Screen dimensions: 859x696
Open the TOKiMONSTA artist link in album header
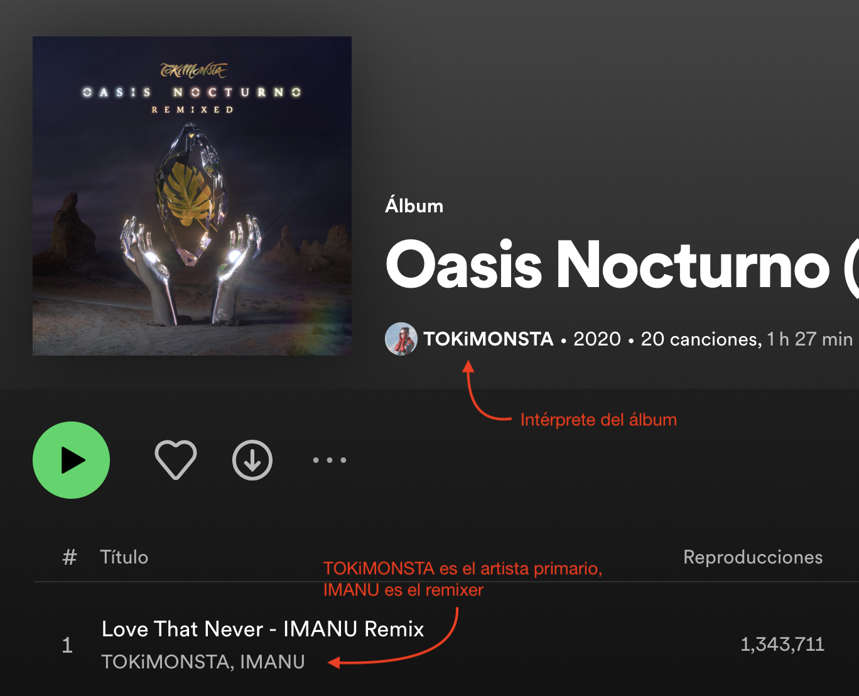[489, 339]
